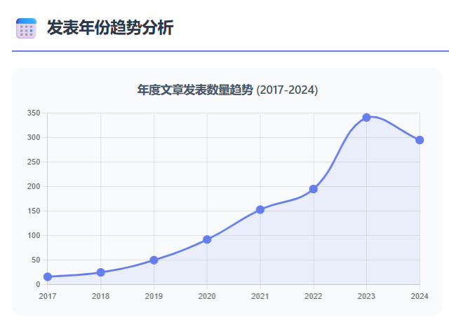Click the x-axis label 2017
Image resolution: width=449 pixels, height=322 pixels.
(x=48, y=296)
